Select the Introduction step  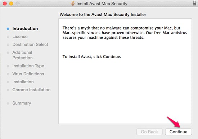tap(25, 28)
